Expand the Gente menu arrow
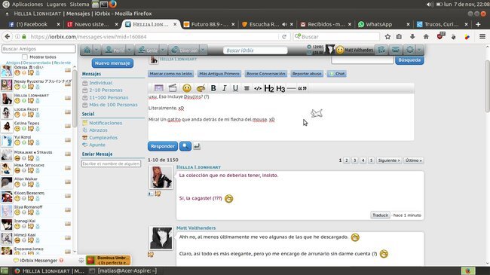The width and height of the screenshot is (490, 275). click(x=163, y=50)
